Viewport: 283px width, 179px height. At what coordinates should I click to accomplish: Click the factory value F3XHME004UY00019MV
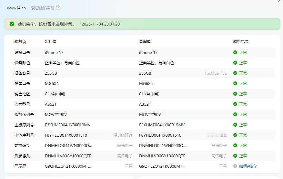click(x=68, y=125)
